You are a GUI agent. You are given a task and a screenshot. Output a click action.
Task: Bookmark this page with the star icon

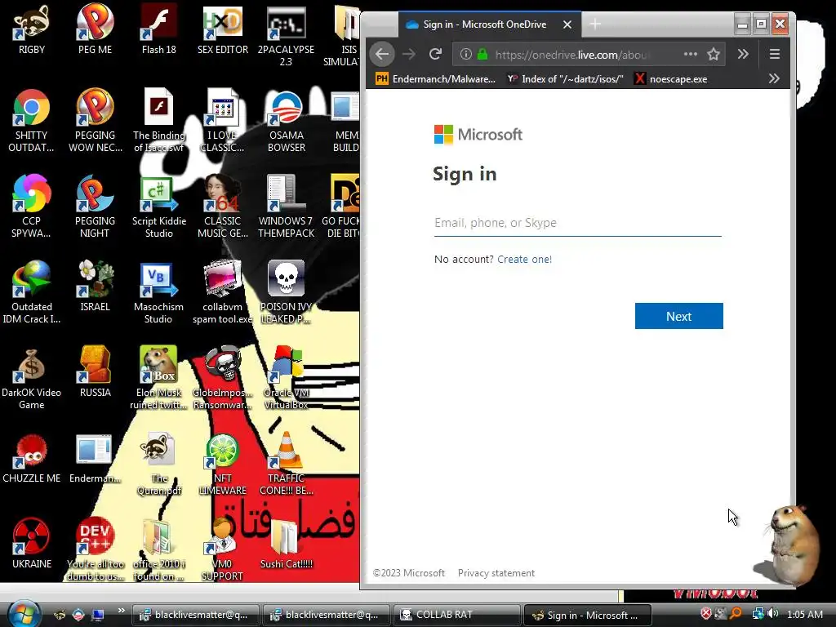coord(714,54)
